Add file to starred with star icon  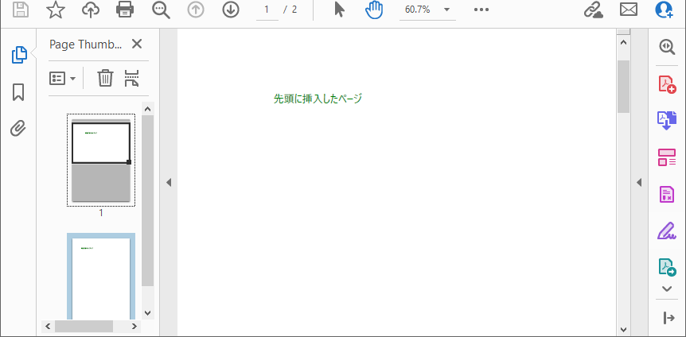click(x=56, y=10)
